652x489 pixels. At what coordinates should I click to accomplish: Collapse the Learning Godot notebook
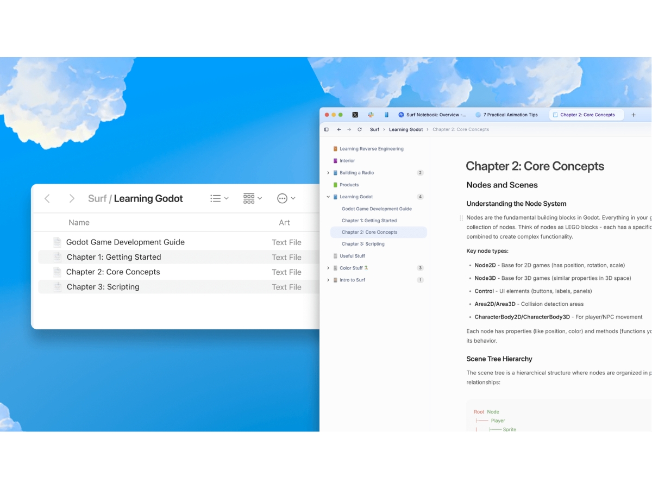[328, 197]
